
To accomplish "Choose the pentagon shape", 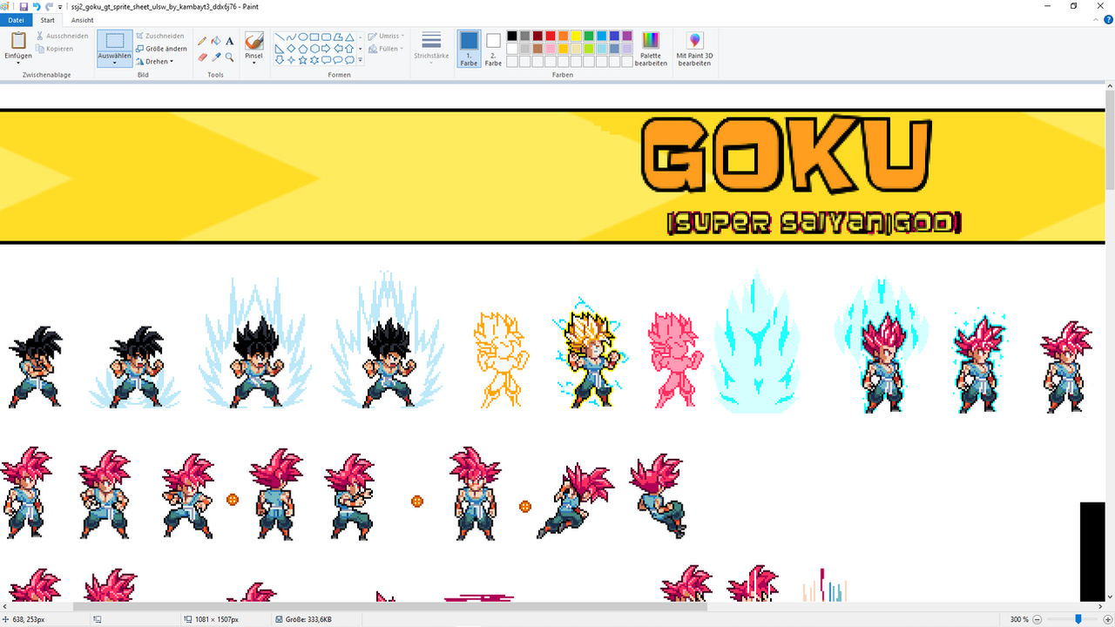I will tap(302, 49).
